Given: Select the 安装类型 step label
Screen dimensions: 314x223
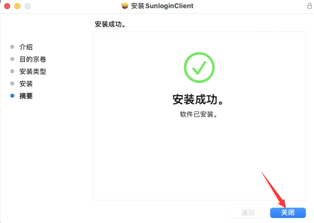Looking at the screenshot, I should (x=33, y=71).
